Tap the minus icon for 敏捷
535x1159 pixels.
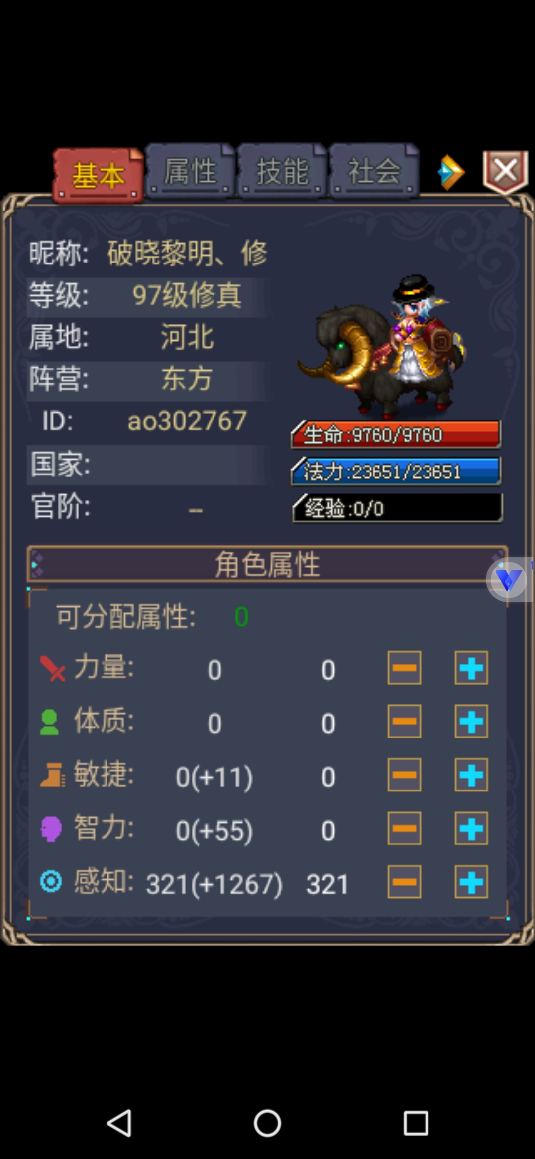404,775
